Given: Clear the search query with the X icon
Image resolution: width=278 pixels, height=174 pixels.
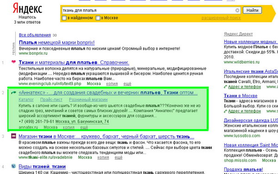Looking at the screenshot, I should (x=237, y=11).
